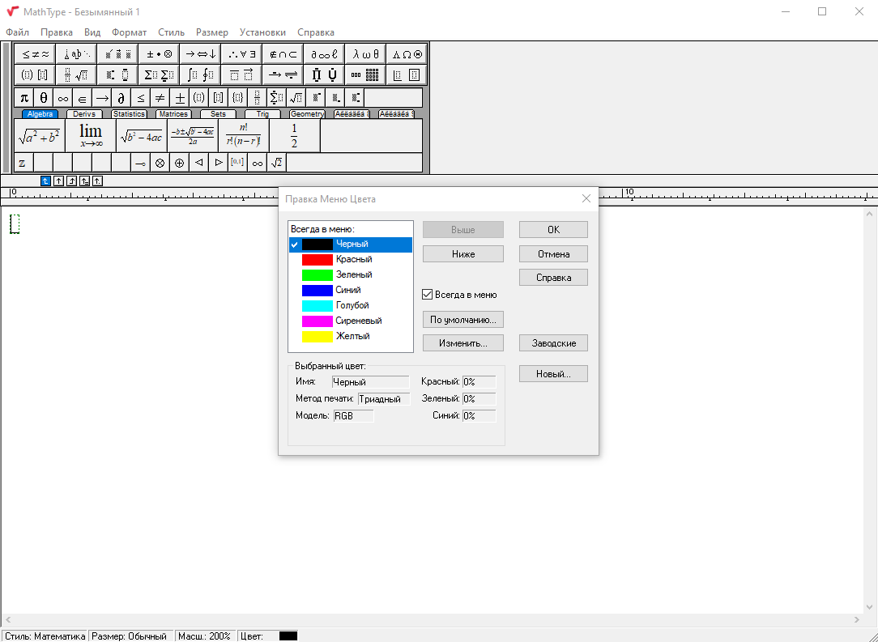Insert the sqrt(a²+b²) expression
878x642 pixels.
coord(39,135)
